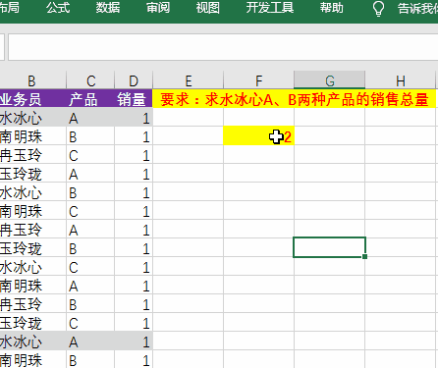Select column G header
Image resolution: width=438 pixels, height=368 pixels.
coord(330,80)
